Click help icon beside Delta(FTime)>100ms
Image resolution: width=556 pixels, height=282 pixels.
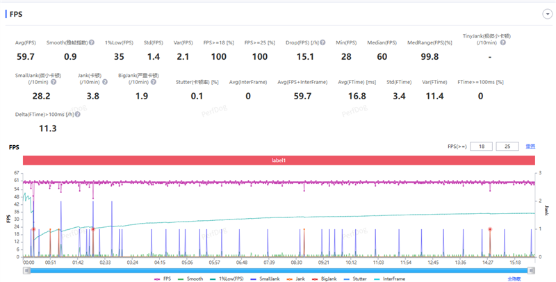click(77, 114)
